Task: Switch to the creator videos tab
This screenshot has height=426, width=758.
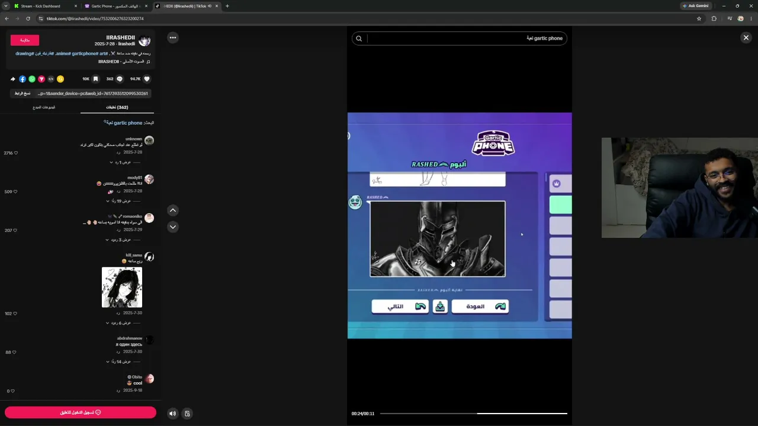Action: click(x=44, y=107)
